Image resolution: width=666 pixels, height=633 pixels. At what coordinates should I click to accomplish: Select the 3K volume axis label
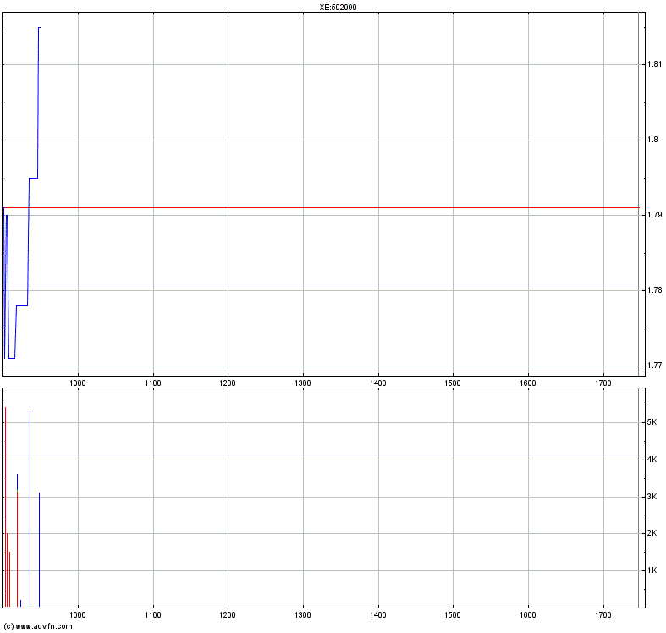tap(652, 497)
